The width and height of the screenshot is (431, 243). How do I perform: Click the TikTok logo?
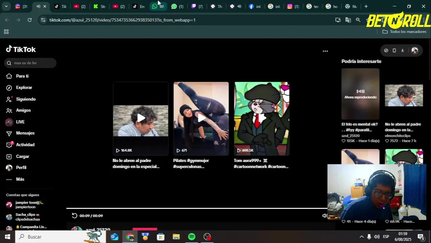(21, 49)
